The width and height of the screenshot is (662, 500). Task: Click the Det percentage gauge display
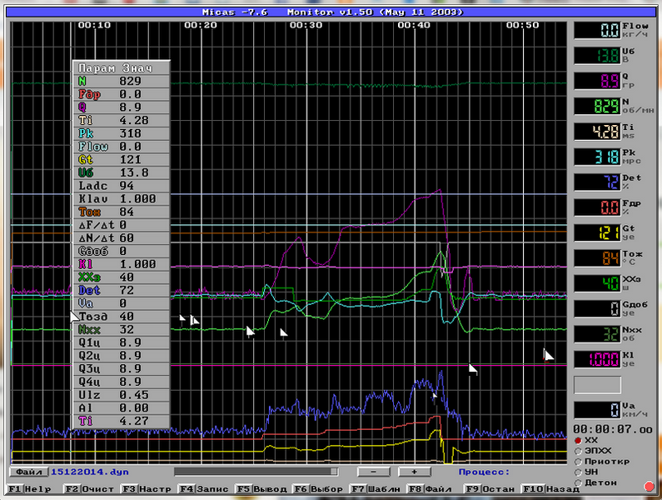597,182
